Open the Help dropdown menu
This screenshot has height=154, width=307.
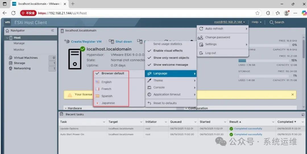(x=256, y=22)
